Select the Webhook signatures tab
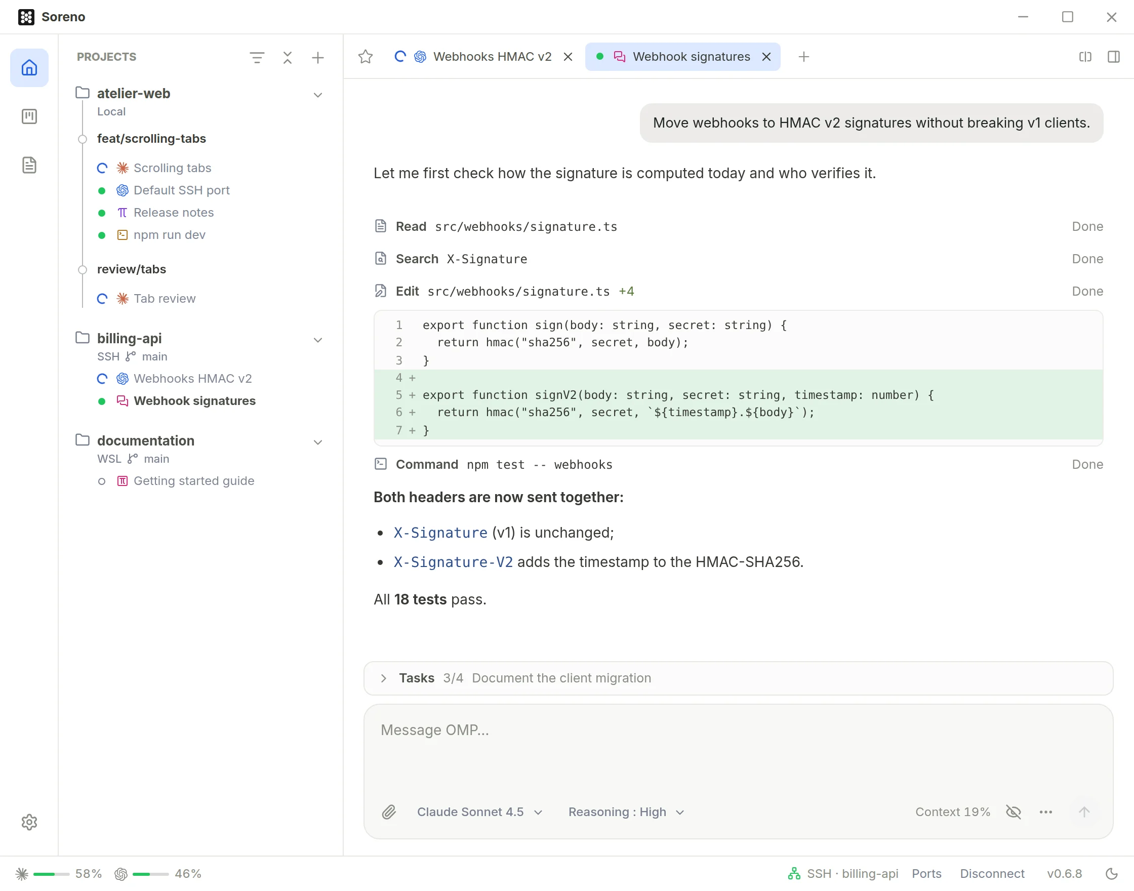Viewport: 1134px width, 891px height. tap(682, 57)
